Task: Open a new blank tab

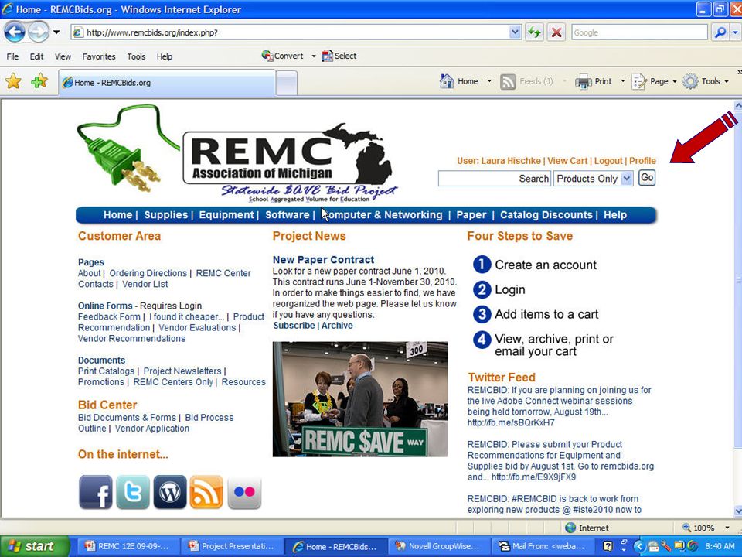Action: (x=287, y=83)
